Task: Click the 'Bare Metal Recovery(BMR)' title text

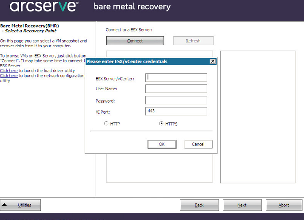Action: click(x=29, y=26)
